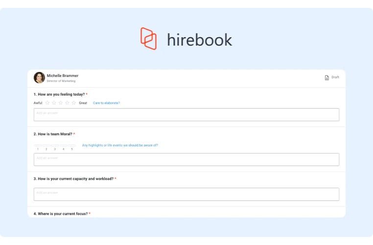Click the 'Draft' status label

coord(335,77)
